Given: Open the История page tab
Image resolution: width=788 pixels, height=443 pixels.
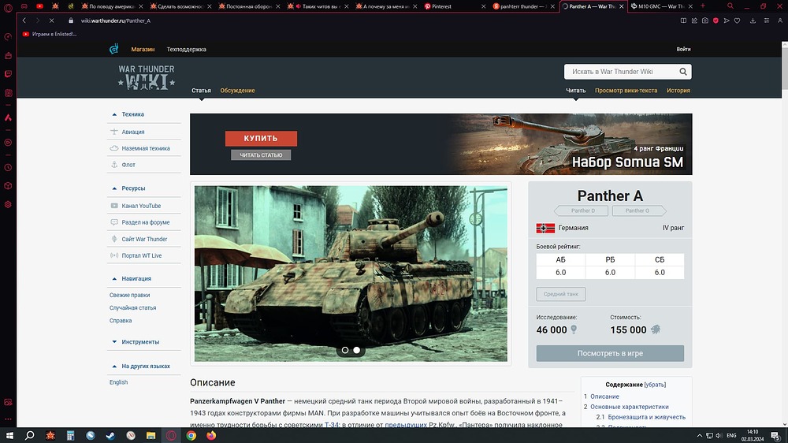Looking at the screenshot, I should (x=678, y=91).
